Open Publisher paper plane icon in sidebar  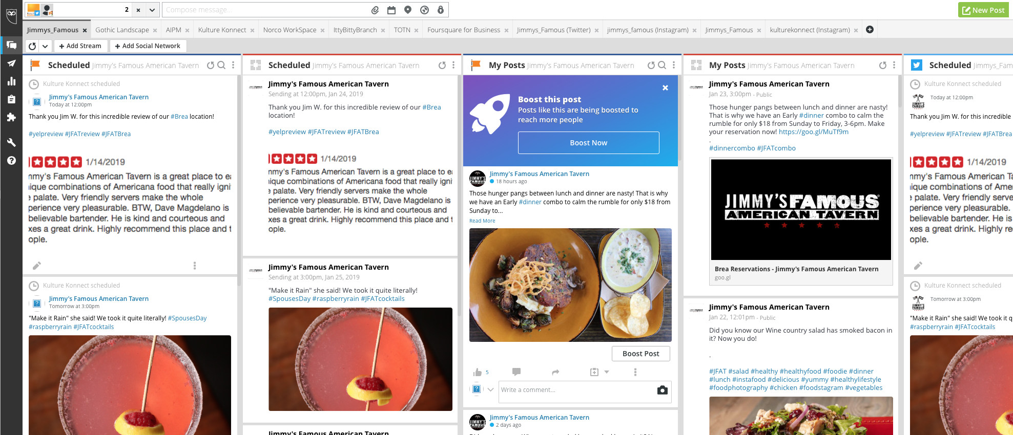click(11, 63)
